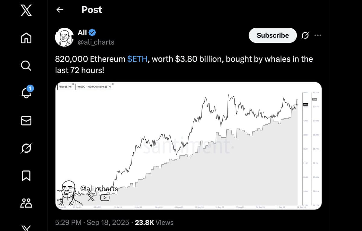
Task: Open the $ETH cashtag link
Action: pyautogui.click(x=137, y=59)
